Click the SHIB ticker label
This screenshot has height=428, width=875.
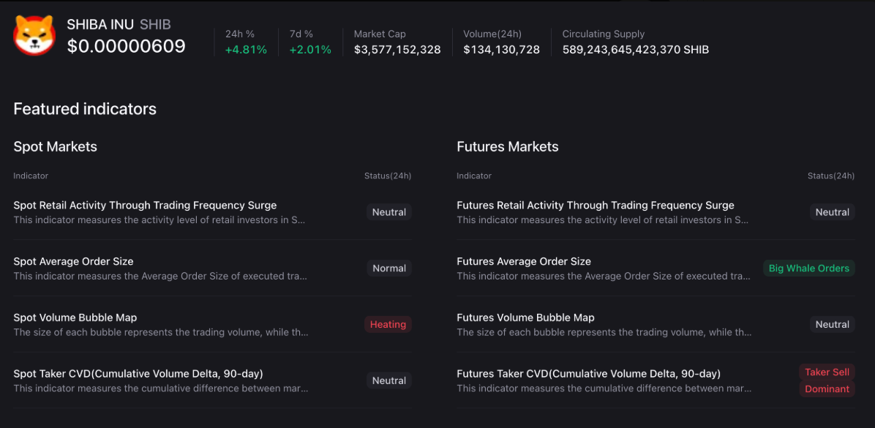155,23
